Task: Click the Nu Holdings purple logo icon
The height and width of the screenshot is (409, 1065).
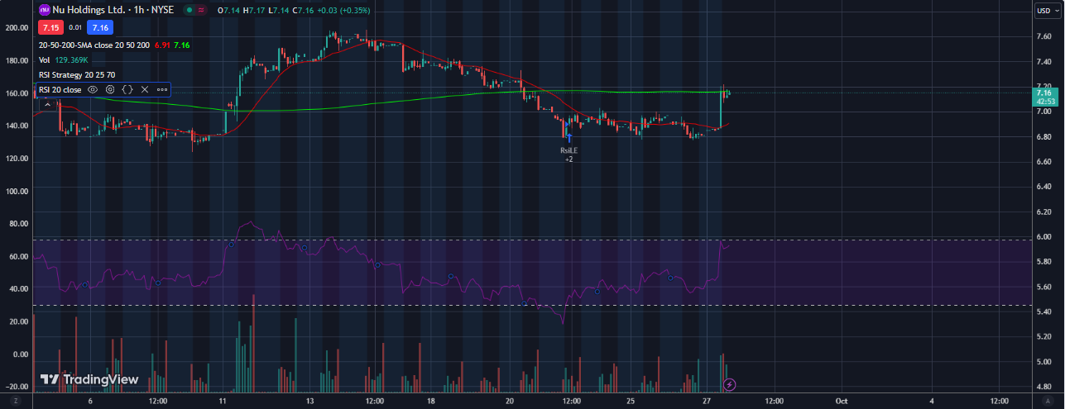Action: tap(44, 11)
